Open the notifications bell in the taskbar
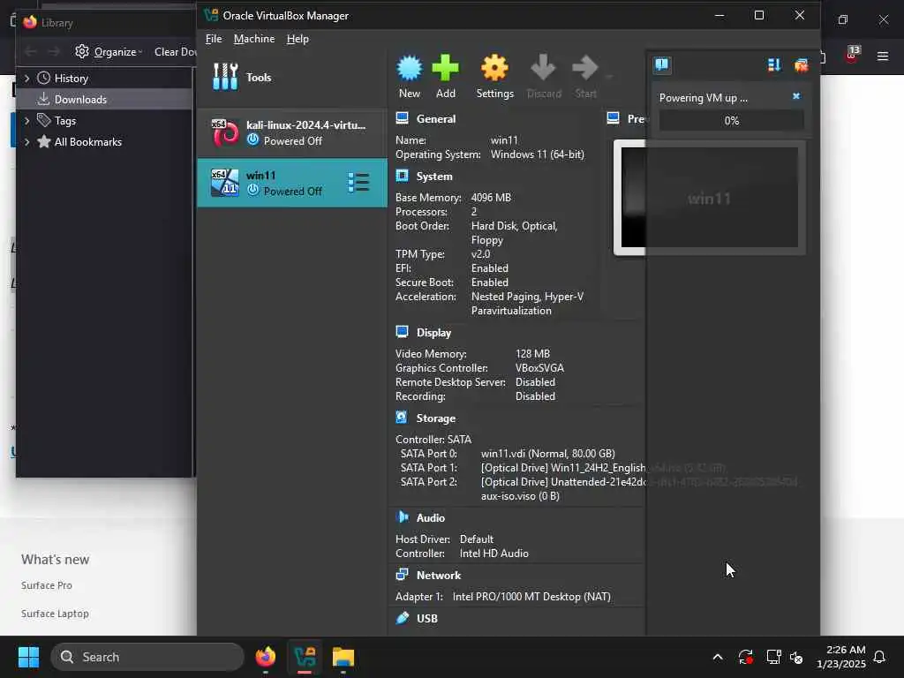The image size is (904, 678). 879,657
